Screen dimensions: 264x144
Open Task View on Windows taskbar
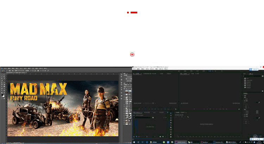[143, 142]
